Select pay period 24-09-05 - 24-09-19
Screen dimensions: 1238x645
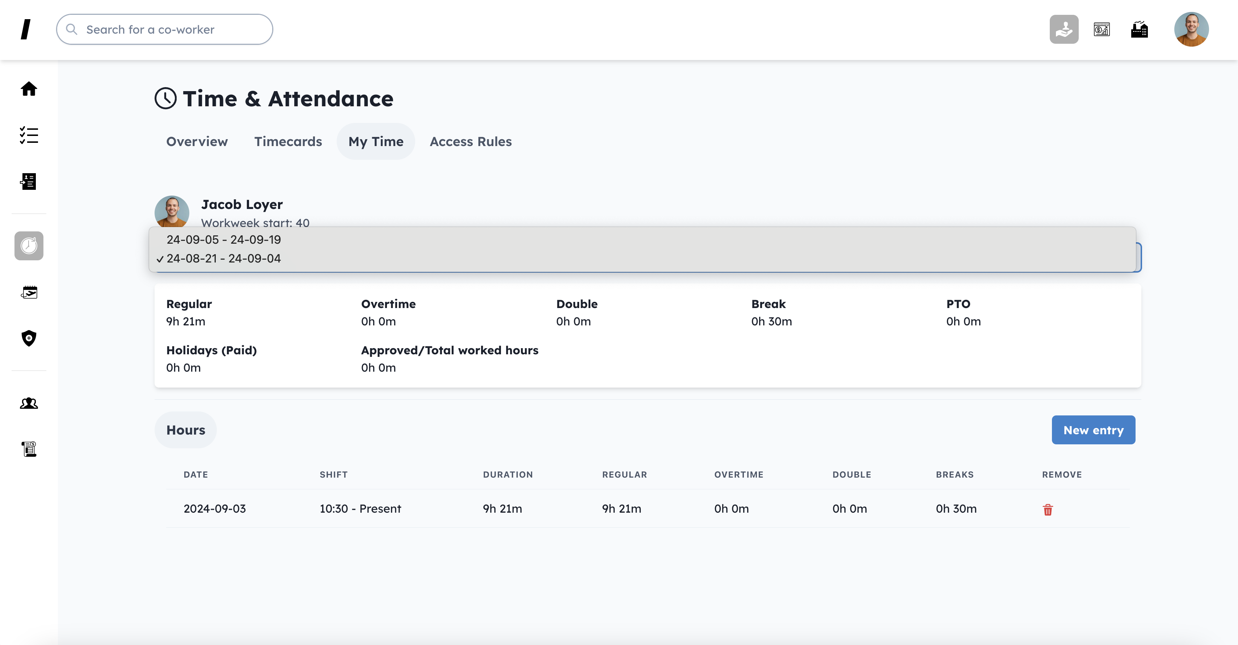coord(223,239)
